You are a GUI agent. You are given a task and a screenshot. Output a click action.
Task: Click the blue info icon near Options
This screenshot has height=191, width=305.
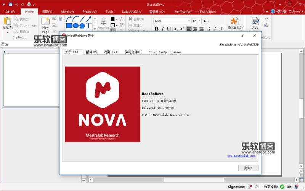pos(273,11)
